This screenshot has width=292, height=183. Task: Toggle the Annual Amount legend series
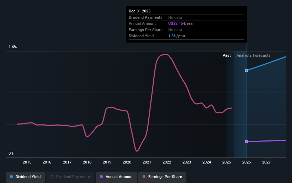(116, 177)
